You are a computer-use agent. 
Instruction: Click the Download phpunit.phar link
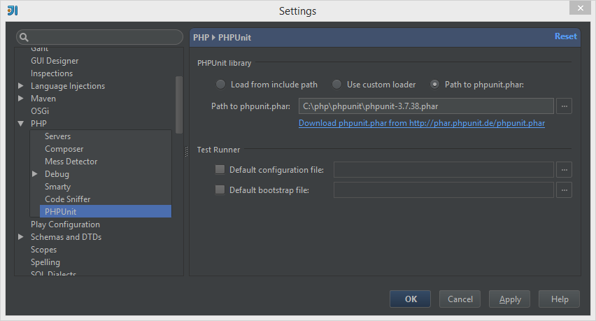coord(422,123)
